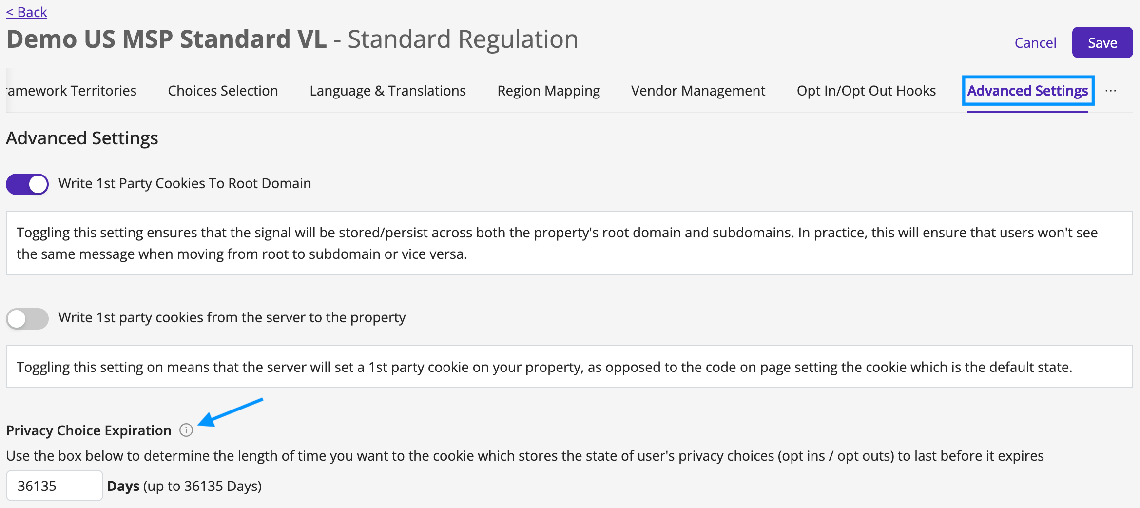View the Advanced Settings tab
Screen dimensions: 1140x508
click(1027, 90)
